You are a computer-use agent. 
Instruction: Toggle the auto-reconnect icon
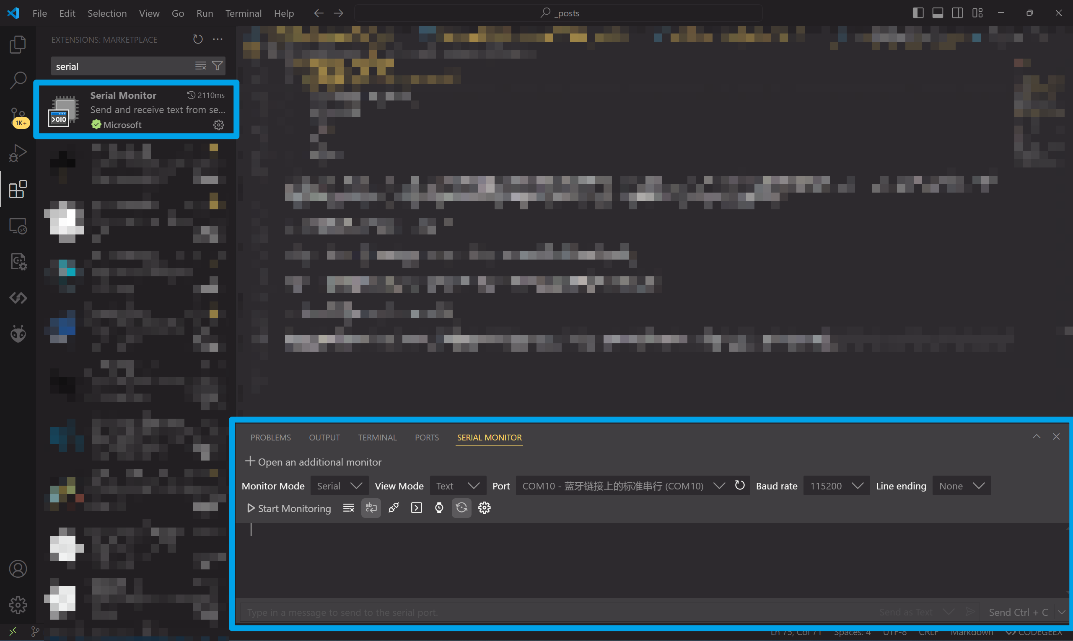tap(461, 508)
